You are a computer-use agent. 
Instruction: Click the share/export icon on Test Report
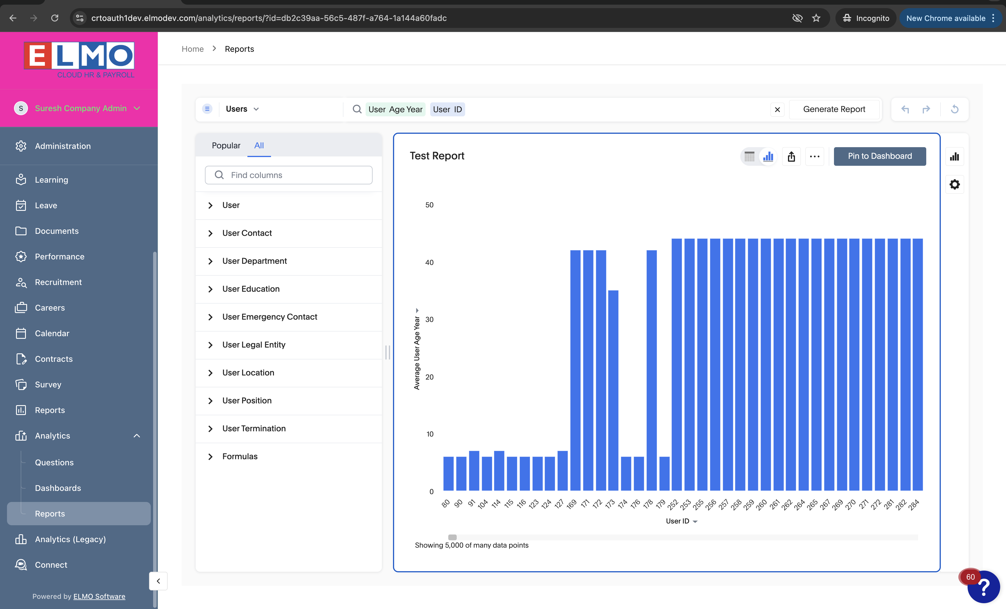pyautogui.click(x=791, y=156)
